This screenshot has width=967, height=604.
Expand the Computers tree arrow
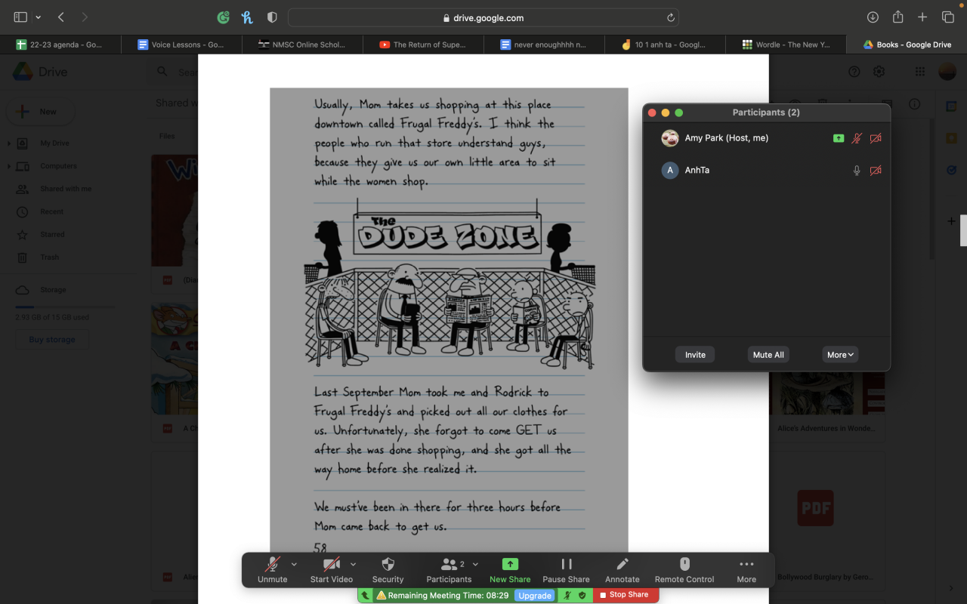(x=8, y=166)
